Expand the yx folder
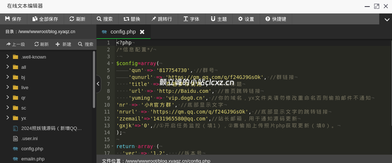 tap(7, 118)
